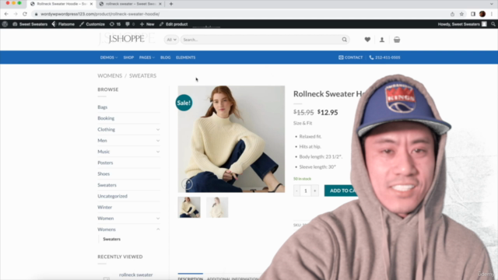Increase quantity with plus button
Screen dimensions: 498x280
click(x=314, y=191)
